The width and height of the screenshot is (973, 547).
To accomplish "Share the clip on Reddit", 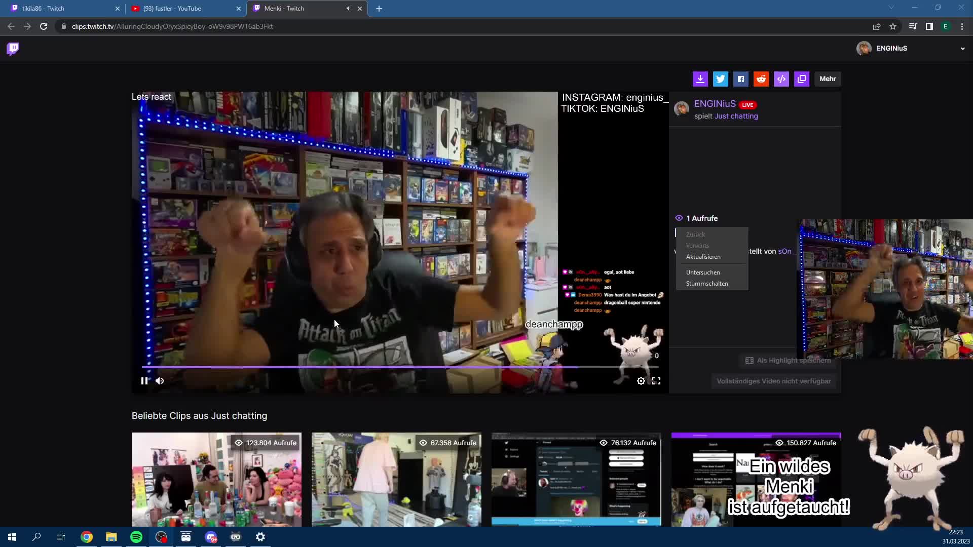I will coord(761,79).
